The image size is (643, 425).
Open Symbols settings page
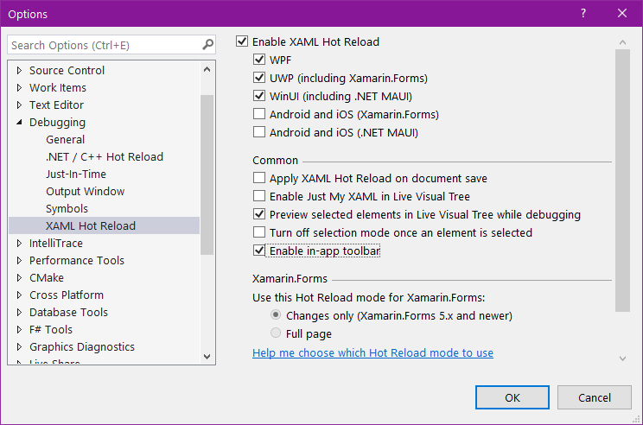(x=67, y=208)
